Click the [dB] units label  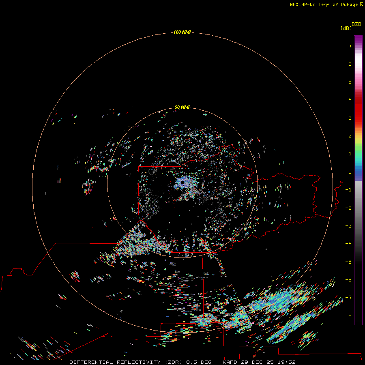[346, 28]
